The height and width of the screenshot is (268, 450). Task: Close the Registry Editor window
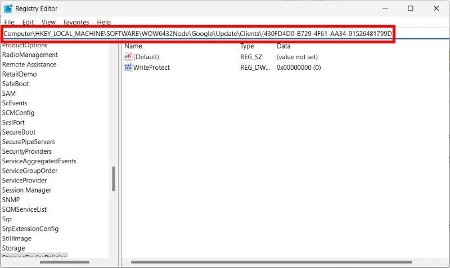click(x=436, y=8)
